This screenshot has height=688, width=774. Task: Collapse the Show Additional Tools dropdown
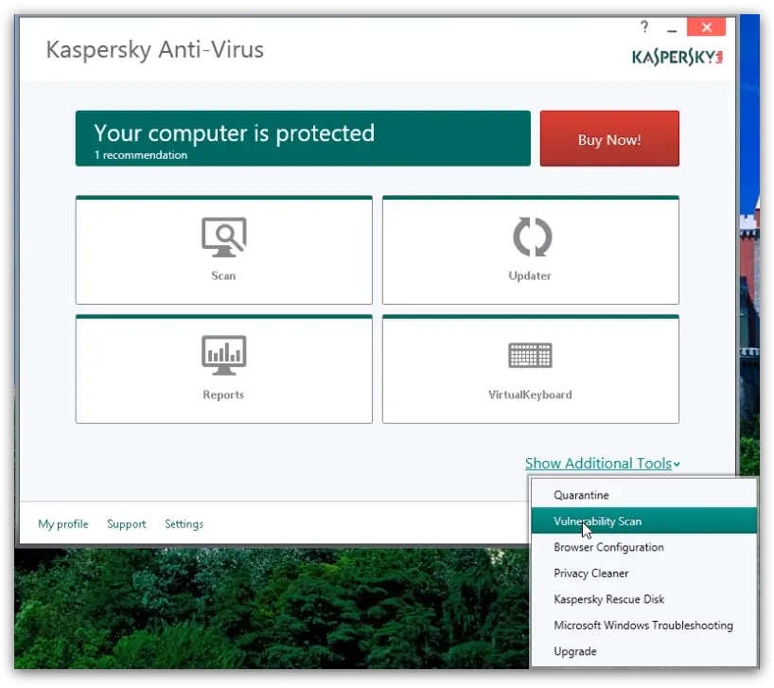(x=602, y=464)
